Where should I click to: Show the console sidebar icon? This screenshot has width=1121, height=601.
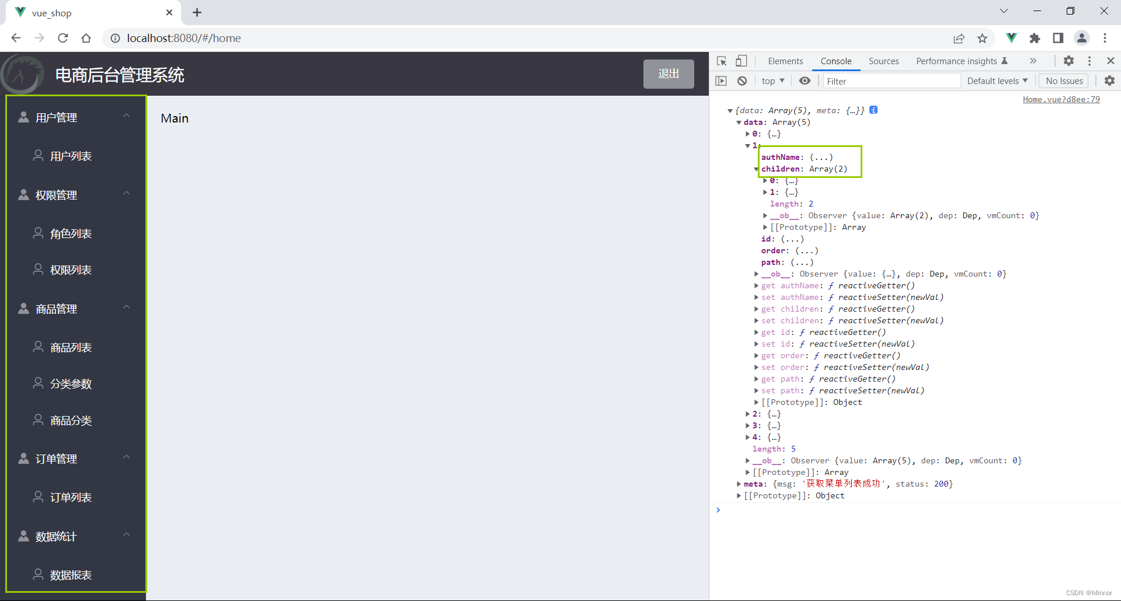[721, 81]
